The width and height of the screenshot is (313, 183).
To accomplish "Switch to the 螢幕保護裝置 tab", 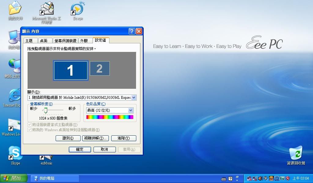I will 65,41.
